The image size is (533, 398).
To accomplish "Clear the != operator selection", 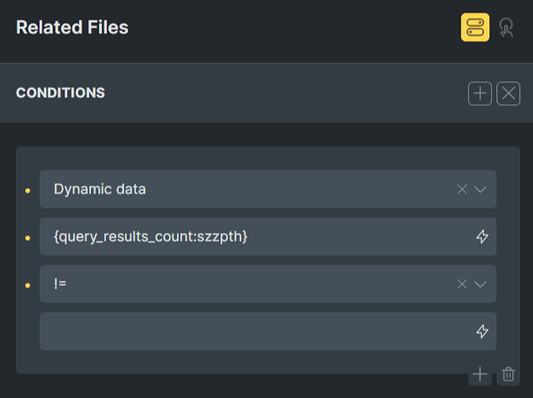I will (462, 284).
